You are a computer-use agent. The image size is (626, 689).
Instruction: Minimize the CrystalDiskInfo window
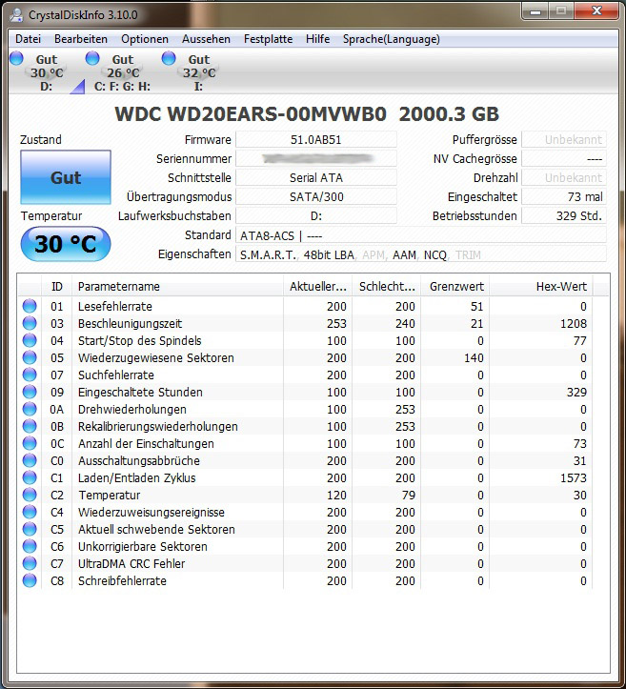(x=535, y=11)
